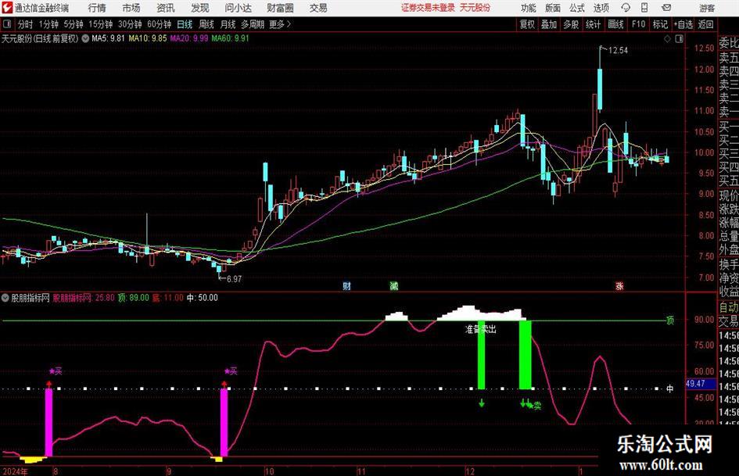Open the round dropdown beside 天元股份(日线 前复权)
Screen dimensions: 739x476
(85, 38)
